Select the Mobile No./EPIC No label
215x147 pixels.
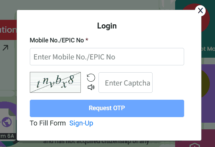point(57,40)
